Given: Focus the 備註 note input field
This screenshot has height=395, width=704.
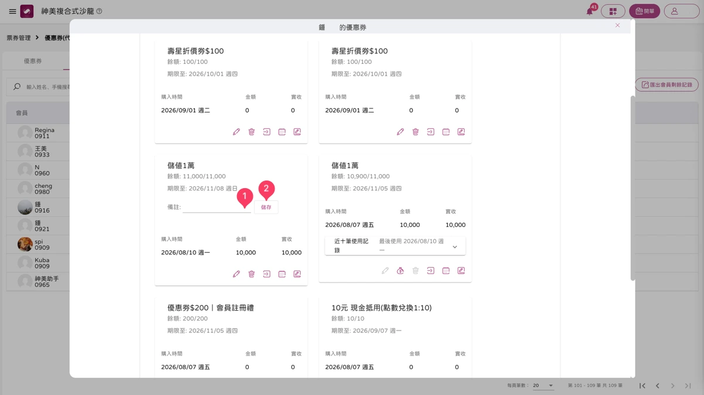Looking at the screenshot, I should click(x=216, y=207).
